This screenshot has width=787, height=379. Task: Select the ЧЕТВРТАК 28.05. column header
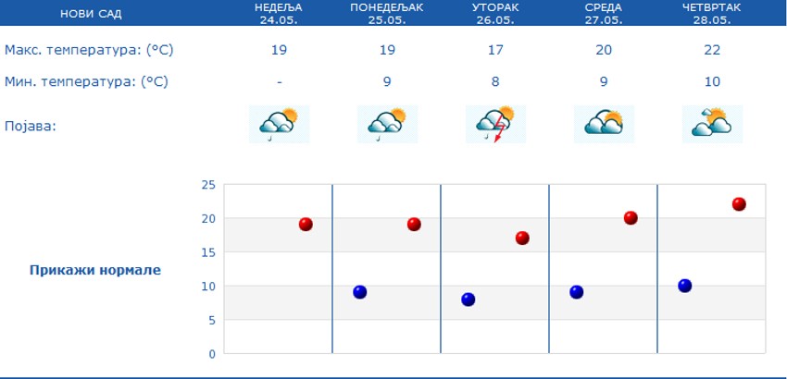[712, 13]
